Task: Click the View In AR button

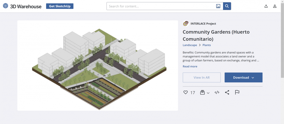Action: (x=201, y=78)
